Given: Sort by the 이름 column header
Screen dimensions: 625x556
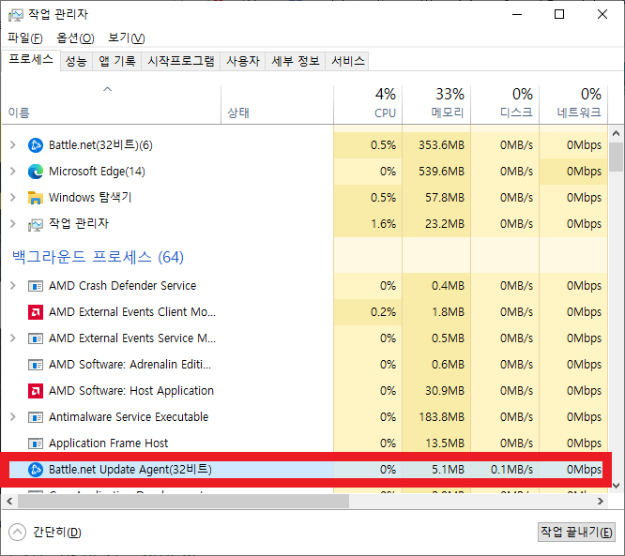Looking at the screenshot, I should (x=112, y=104).
